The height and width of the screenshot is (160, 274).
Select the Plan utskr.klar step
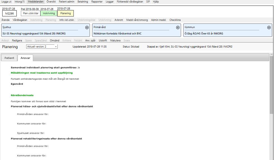(31, 13)
